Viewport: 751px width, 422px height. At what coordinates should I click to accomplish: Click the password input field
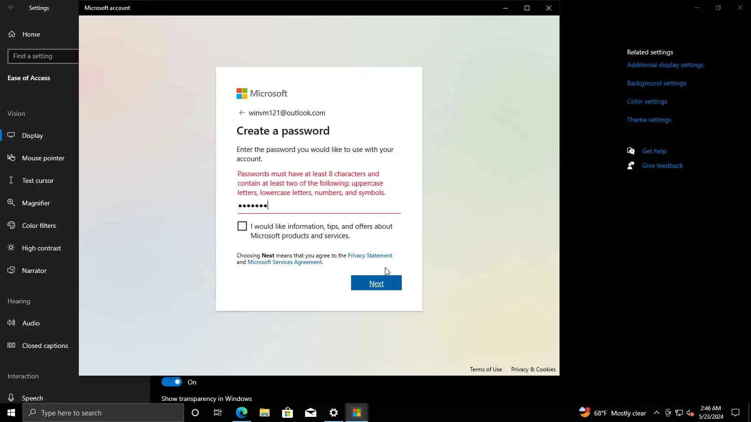coord(319,205)
